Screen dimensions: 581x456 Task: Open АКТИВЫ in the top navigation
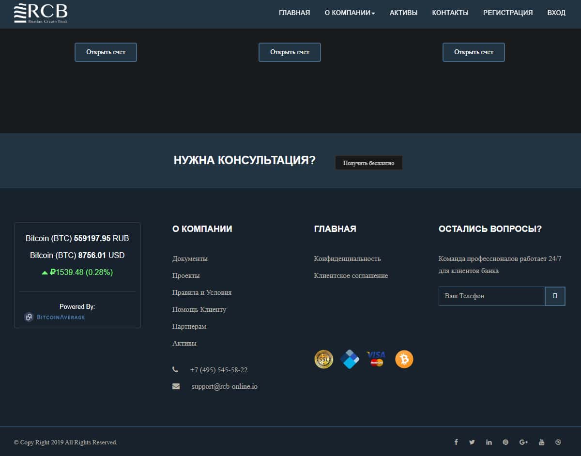point(403,13)
